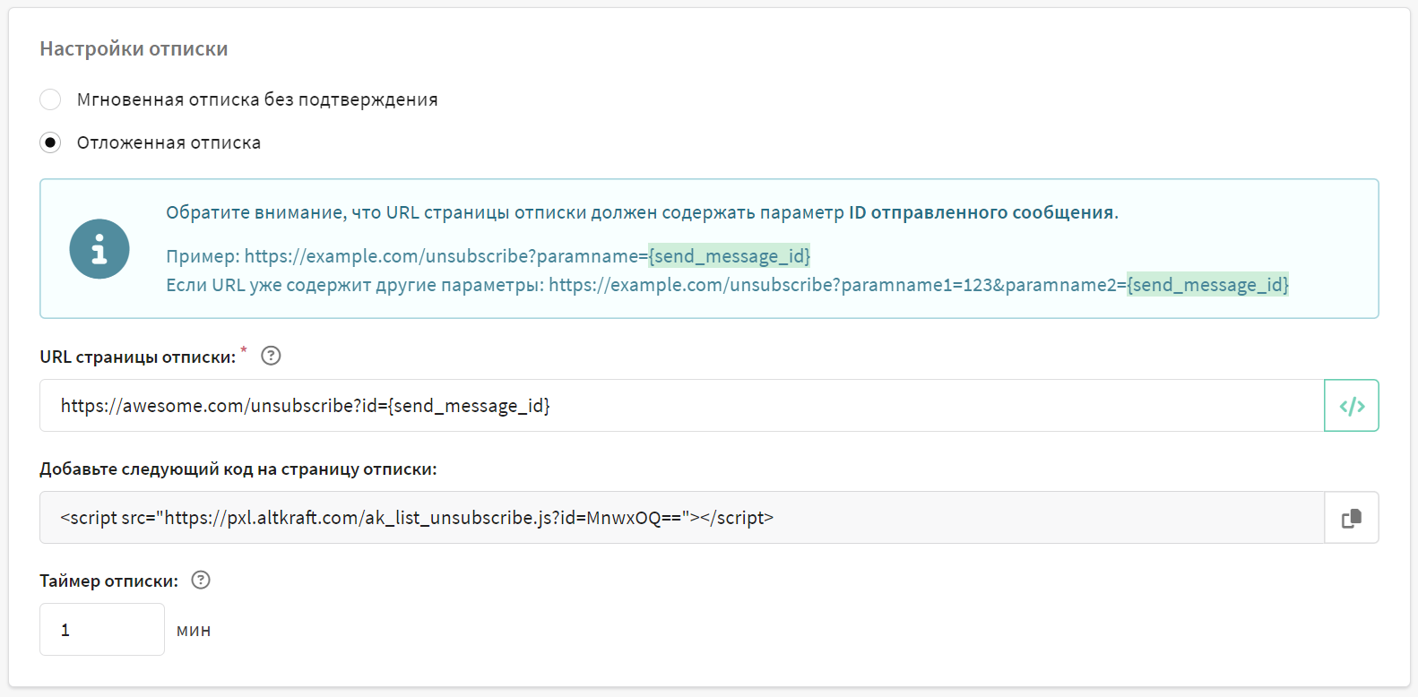This screenshot has height=697, width=1418.
Task: Click the script code snippet field
Action: (681, 518)
